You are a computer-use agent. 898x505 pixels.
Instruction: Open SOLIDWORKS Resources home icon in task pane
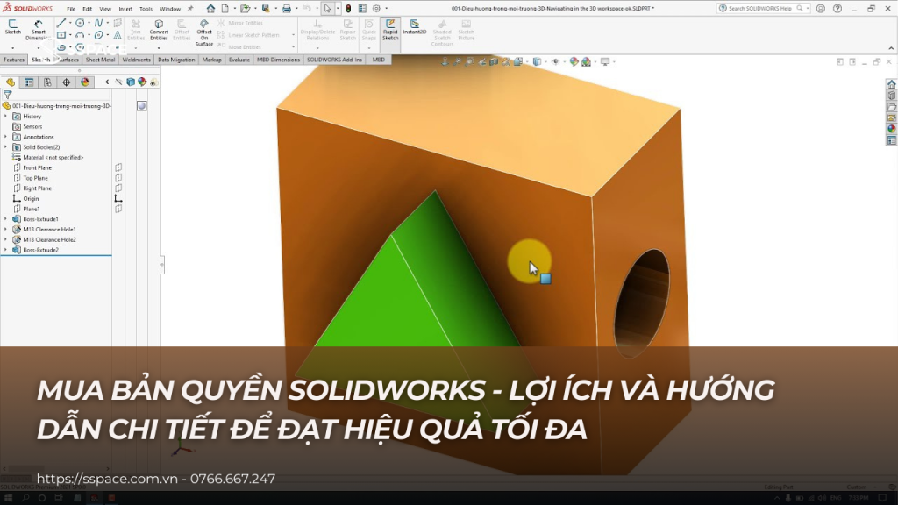pyautogui.click(x=891, y=84)
